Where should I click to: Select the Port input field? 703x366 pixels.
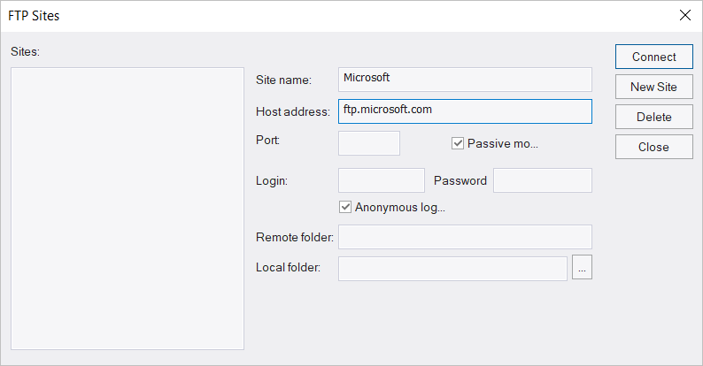tap(369, 143)
